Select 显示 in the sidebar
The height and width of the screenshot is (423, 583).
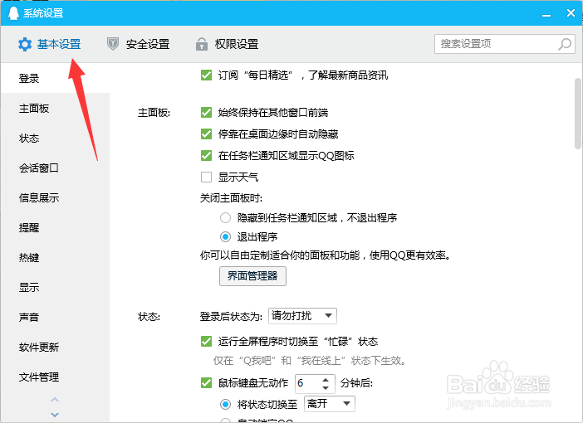coord(55,288)
